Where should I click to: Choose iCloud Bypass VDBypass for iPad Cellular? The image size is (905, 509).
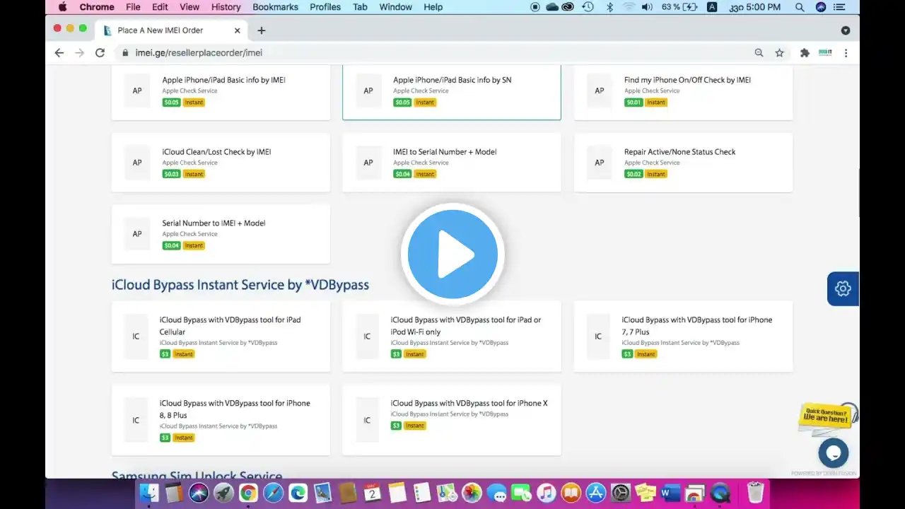point(221,337)
